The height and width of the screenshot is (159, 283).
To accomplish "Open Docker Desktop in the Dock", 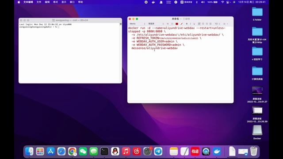I will [x=217, y=151].
